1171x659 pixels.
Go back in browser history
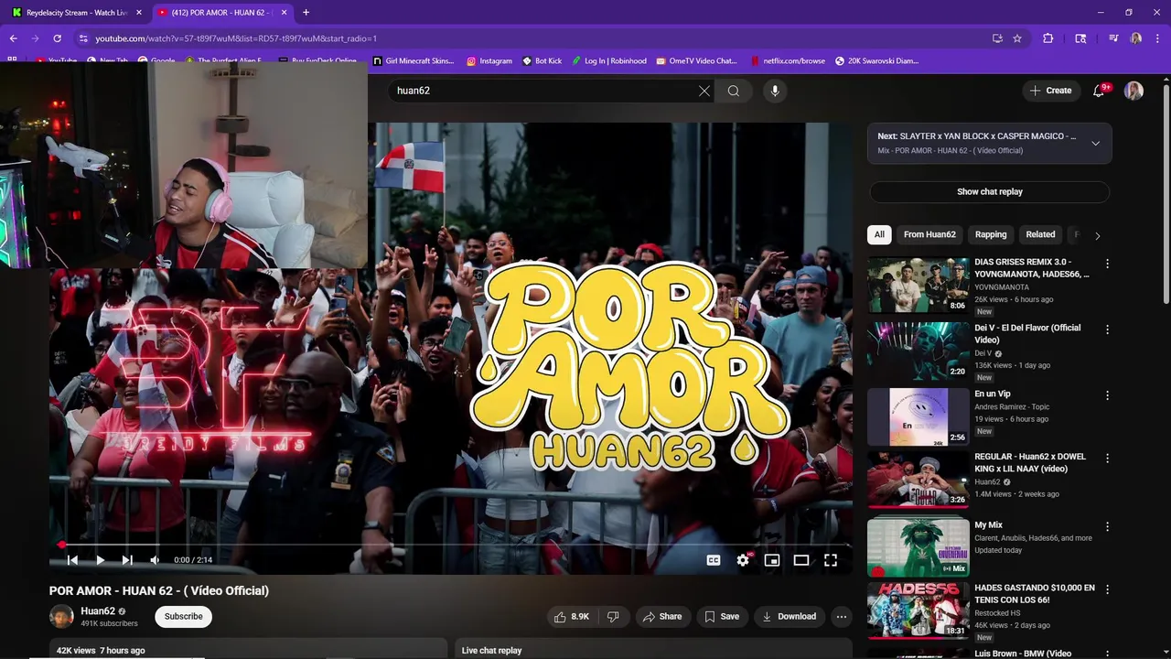(x=14, y=38)
